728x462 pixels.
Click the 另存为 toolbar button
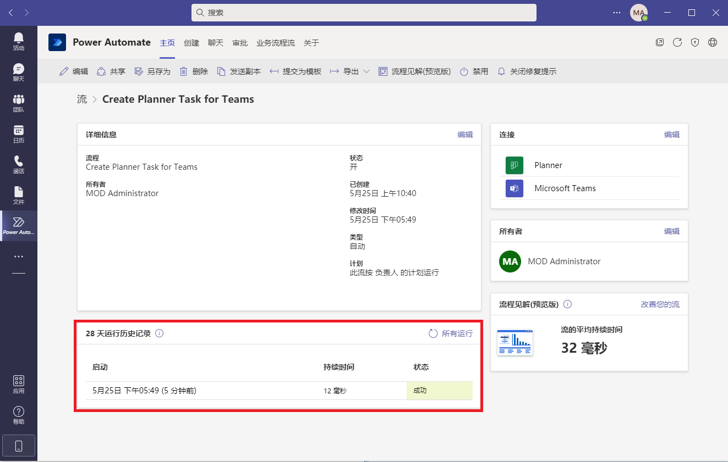[152, 71]
